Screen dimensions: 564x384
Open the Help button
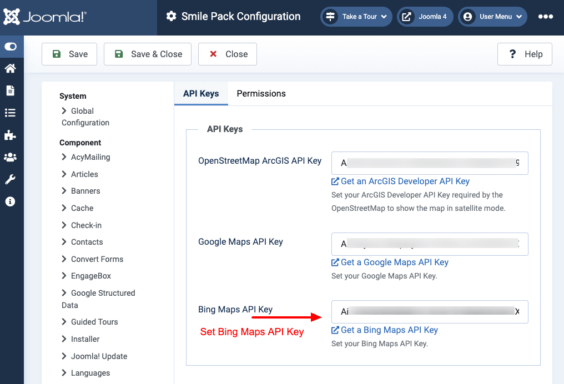[x=525, y=54]
